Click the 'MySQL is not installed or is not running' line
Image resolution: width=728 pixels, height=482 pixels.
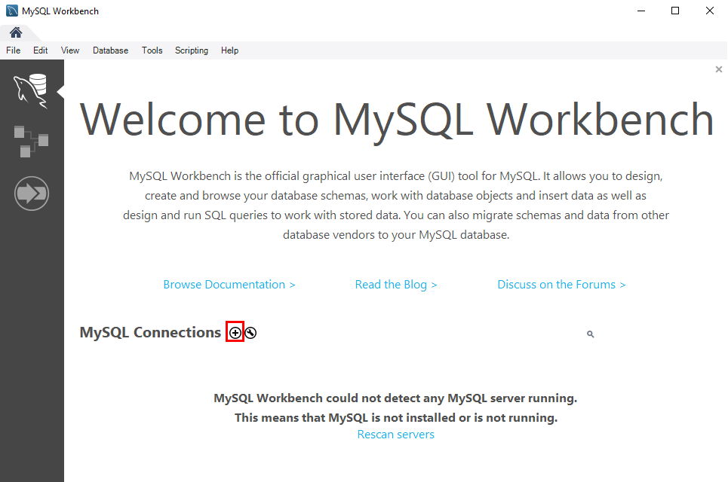[396, 417]
